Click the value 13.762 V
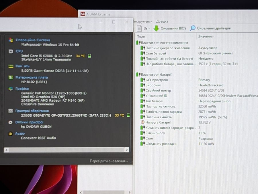The width and height of the screenshot is (258, 194). tap(204, 122)
